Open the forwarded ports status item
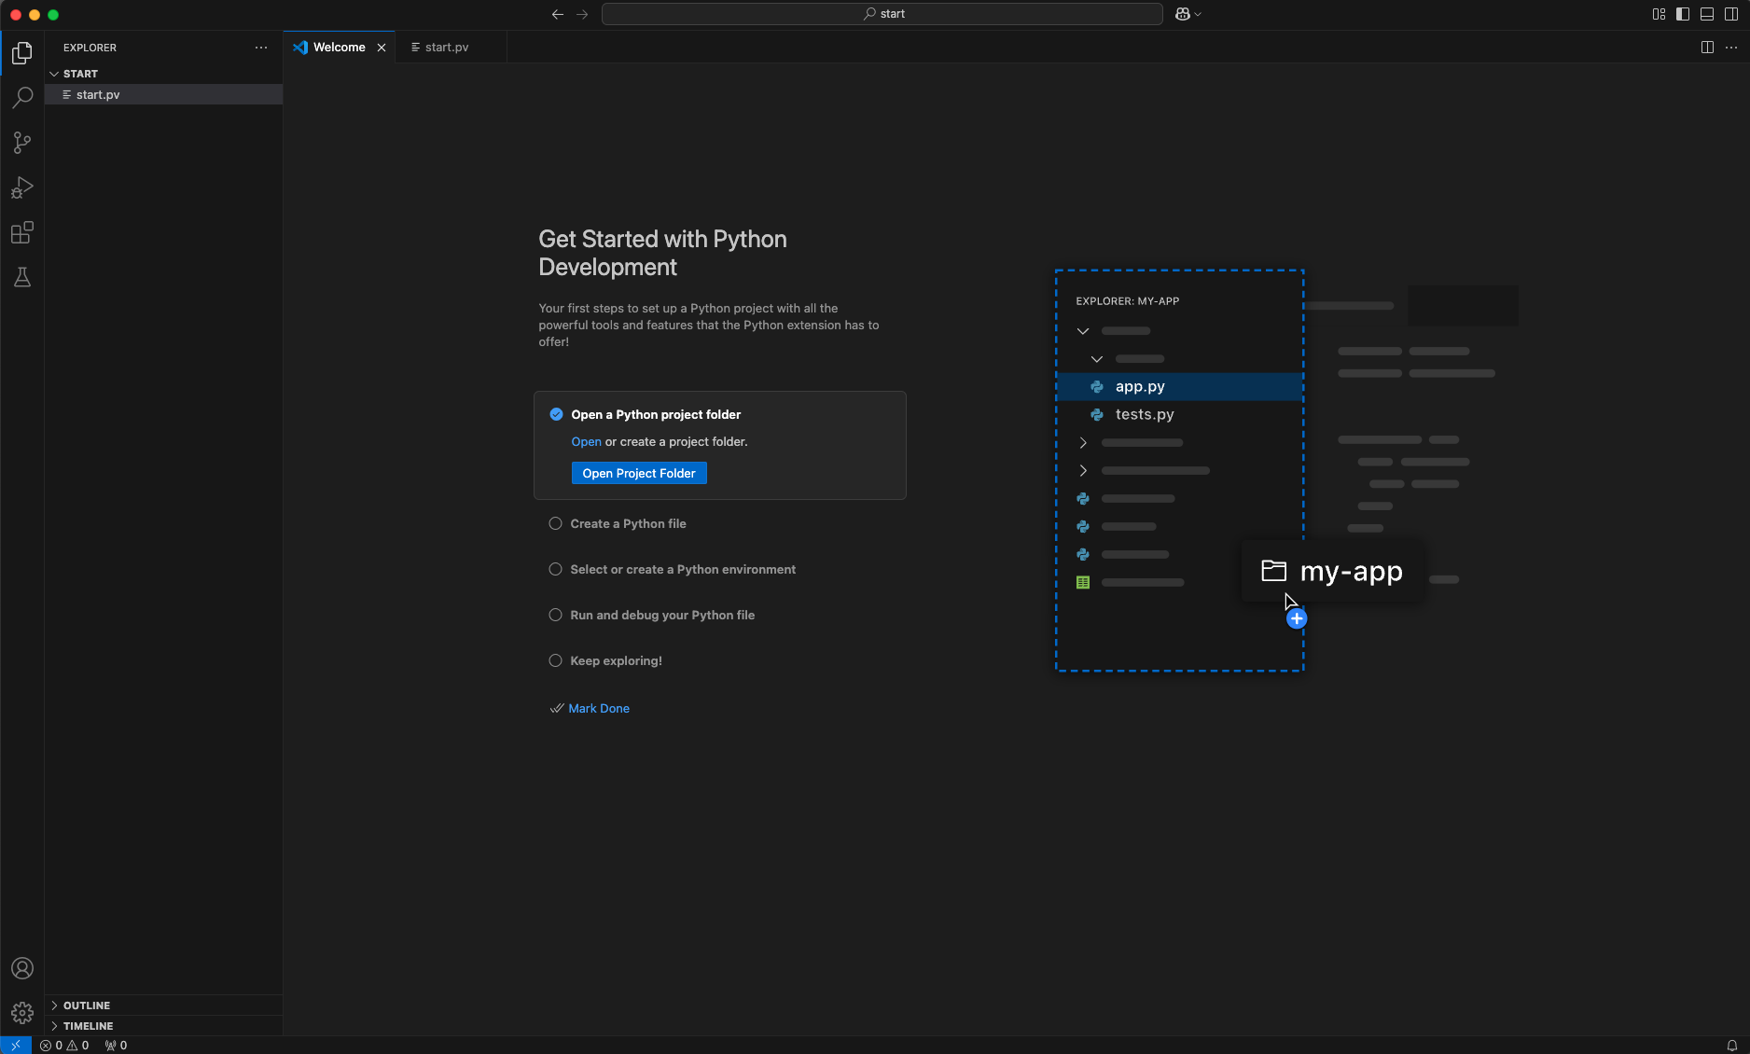Image resolution: width=1750 pixels, height=1054 pixels. point(116,1046)
